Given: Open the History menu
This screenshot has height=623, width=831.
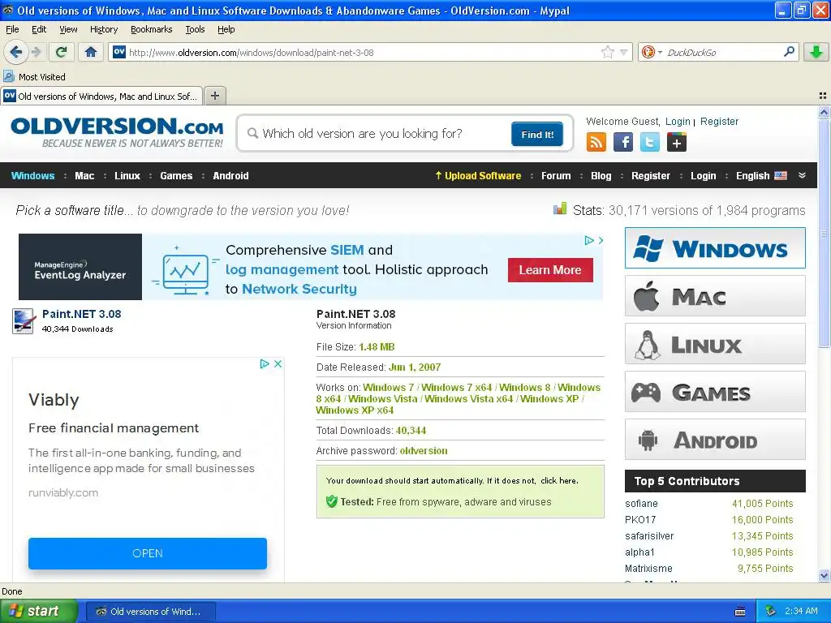Looking at the screenshot, I should (103, 29).
